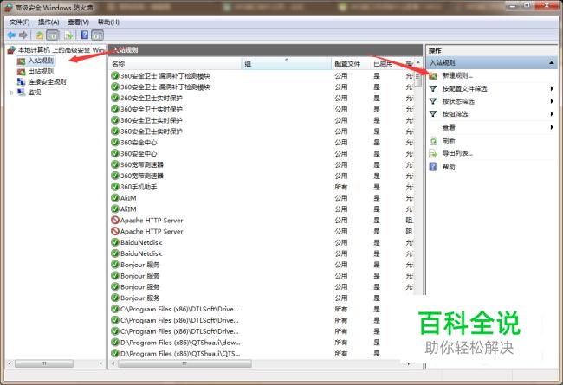Select 出站规则 in the left tree
Viewport: 563px width, 385px height.
(41, 71)
